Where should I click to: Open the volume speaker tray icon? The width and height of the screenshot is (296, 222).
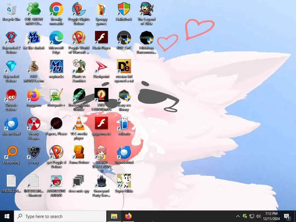click(258, 216)
